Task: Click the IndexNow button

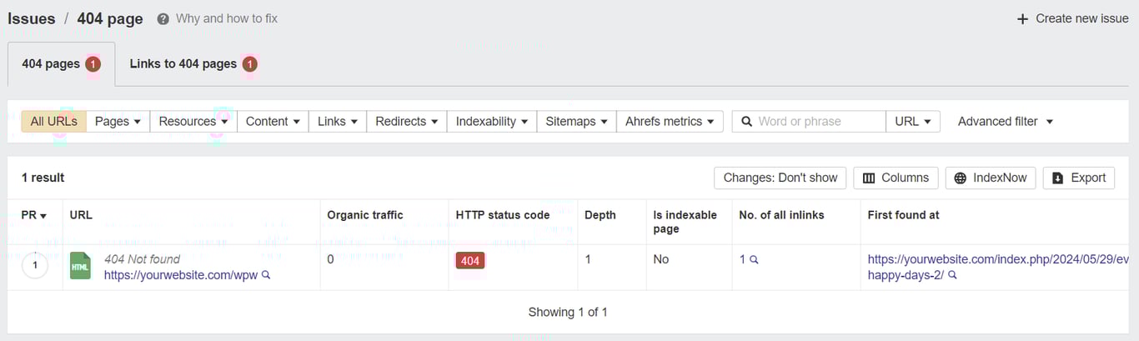Action: [x=991, y=178]
